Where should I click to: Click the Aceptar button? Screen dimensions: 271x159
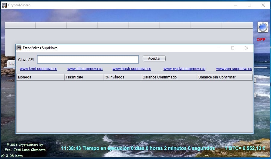154,58
